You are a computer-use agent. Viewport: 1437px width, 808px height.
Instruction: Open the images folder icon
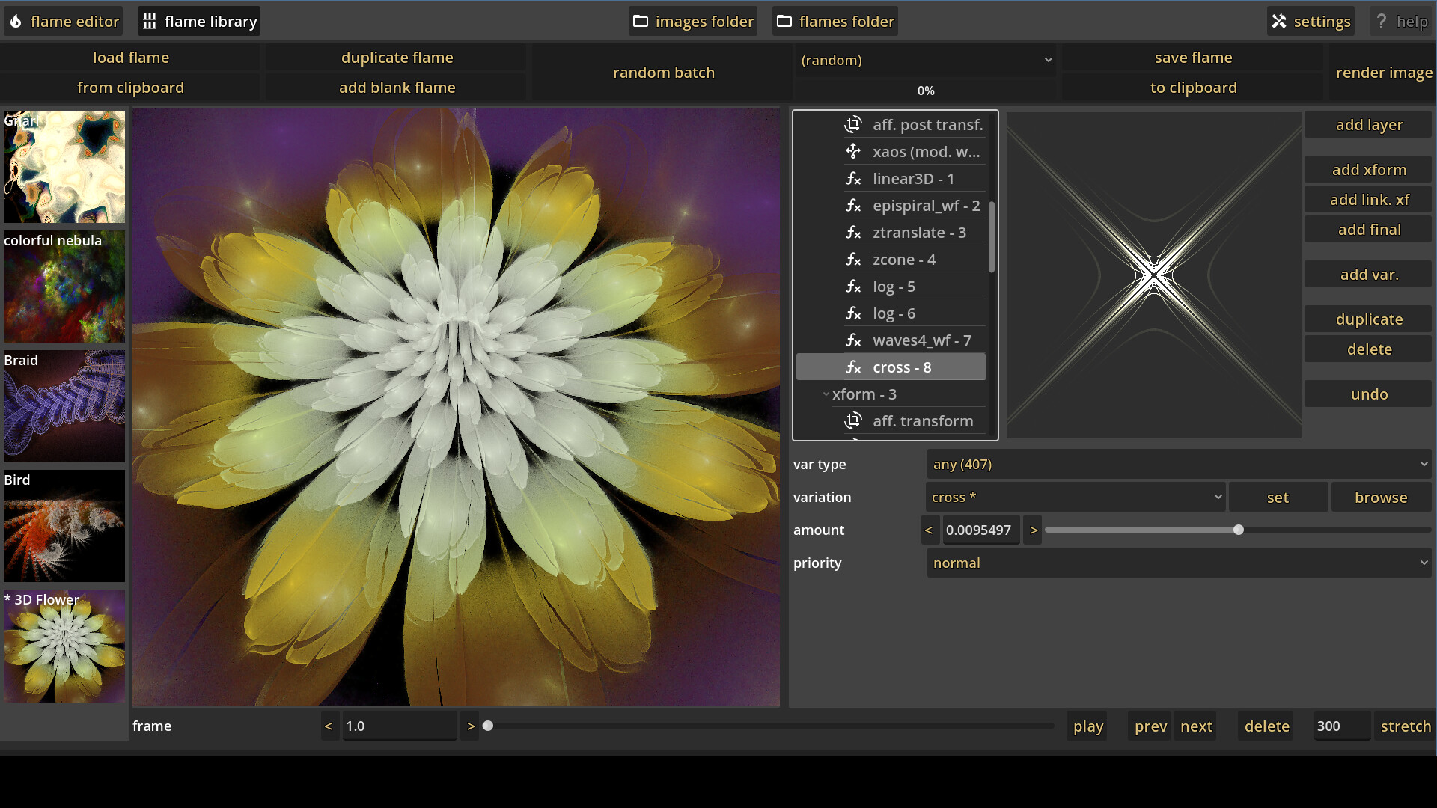640,21
